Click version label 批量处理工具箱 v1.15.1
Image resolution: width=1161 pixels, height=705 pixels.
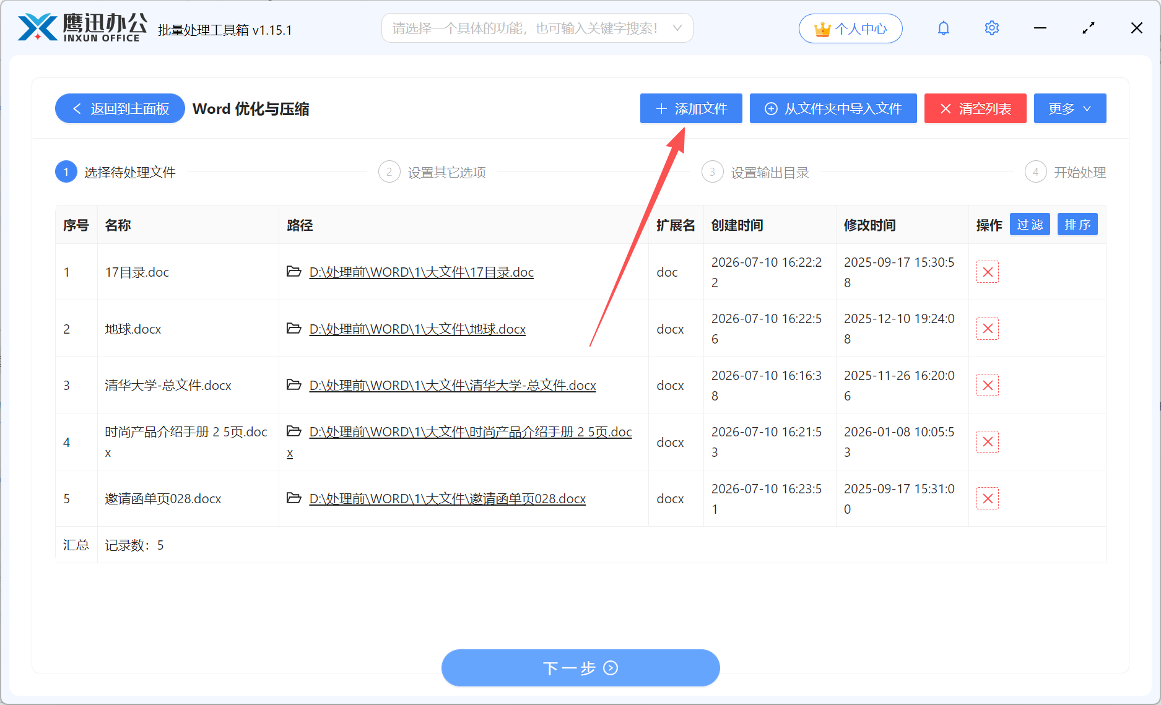coord(225,30)
